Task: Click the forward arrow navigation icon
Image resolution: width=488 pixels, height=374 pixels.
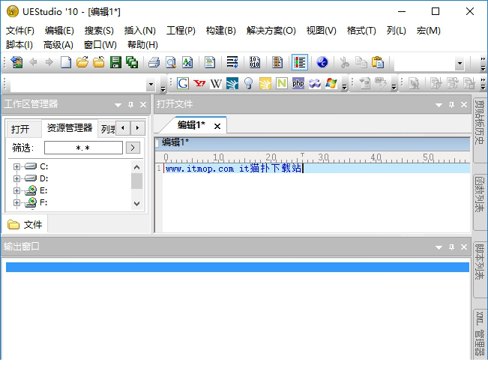Action: (49, 62)
